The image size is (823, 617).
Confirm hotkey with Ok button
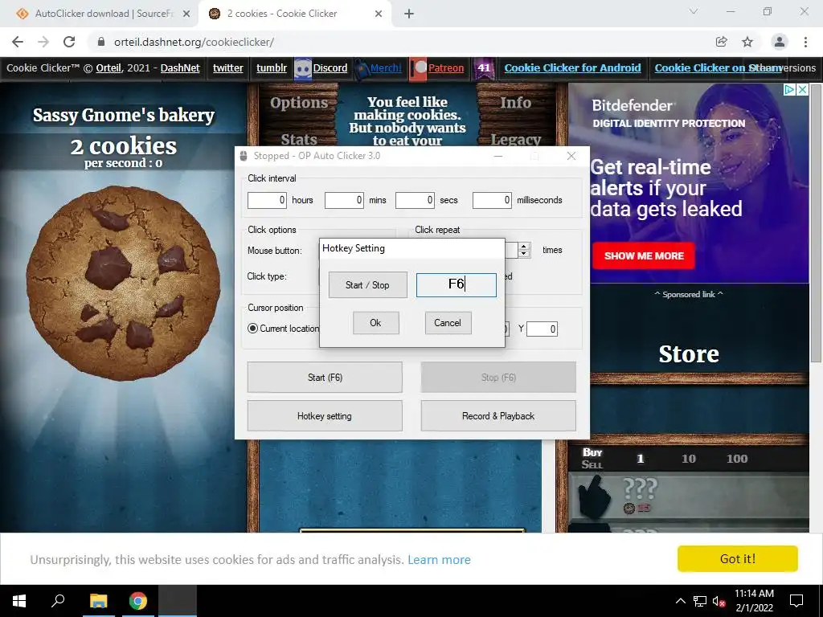[x=375, y=323]
